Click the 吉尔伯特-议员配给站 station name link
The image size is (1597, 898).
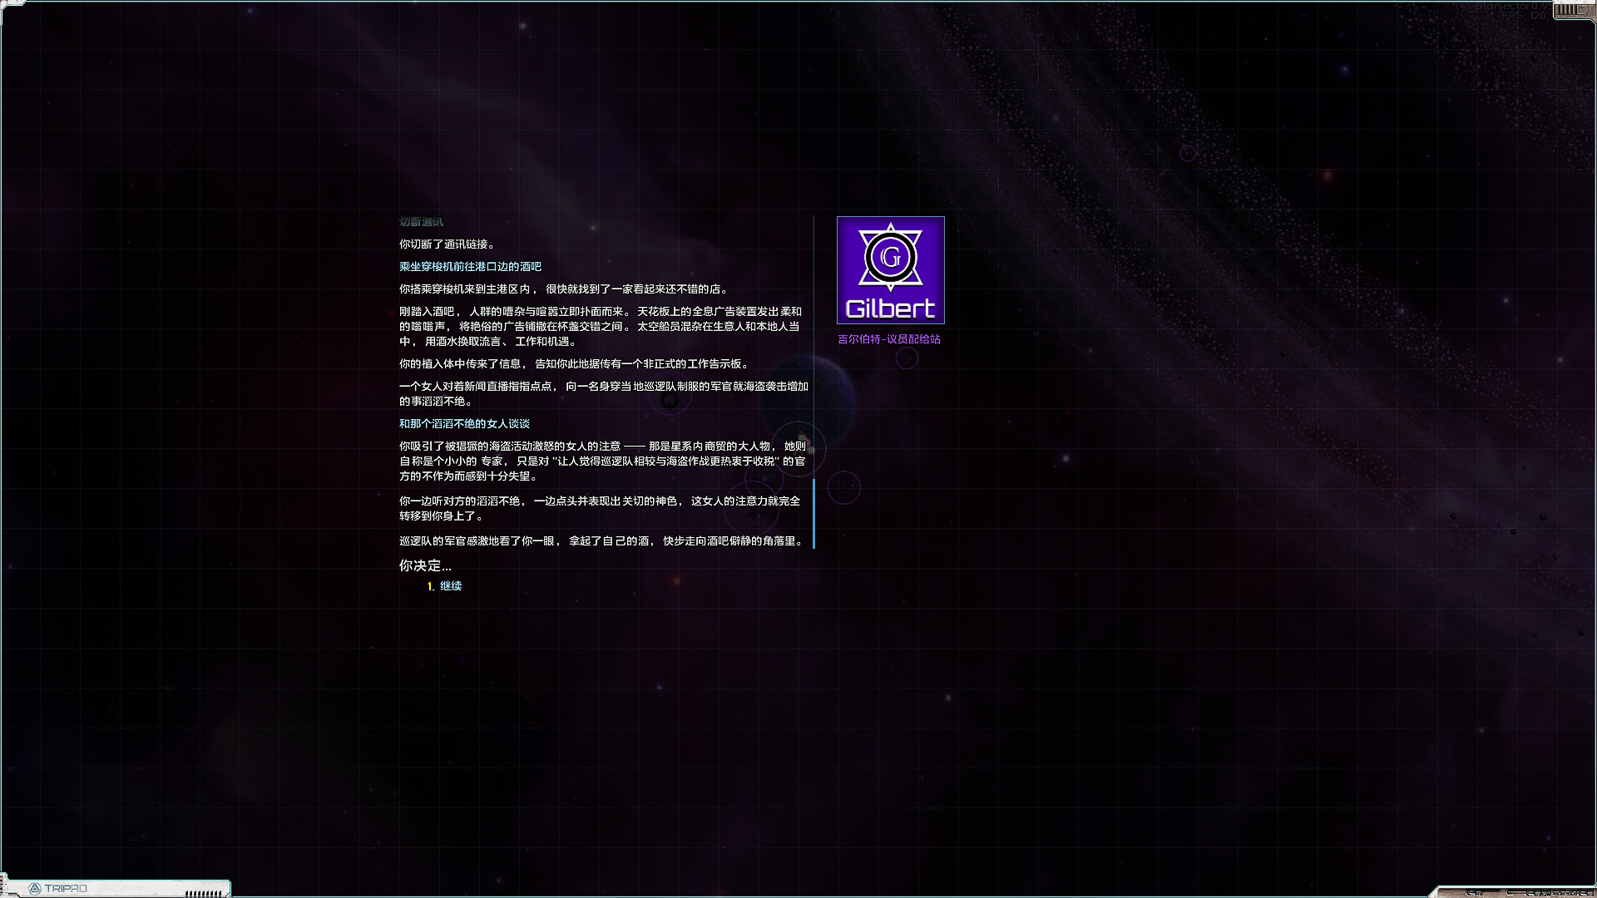[890, 339]
